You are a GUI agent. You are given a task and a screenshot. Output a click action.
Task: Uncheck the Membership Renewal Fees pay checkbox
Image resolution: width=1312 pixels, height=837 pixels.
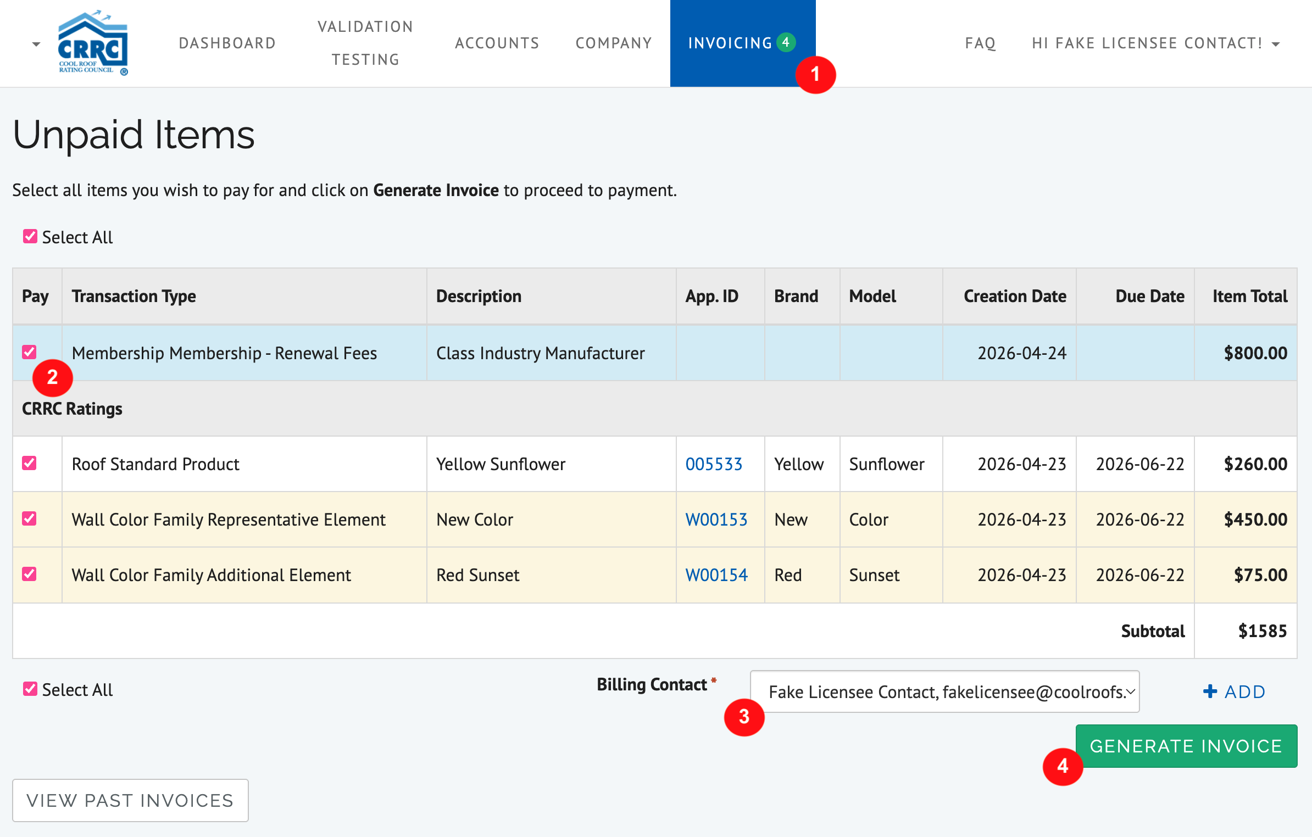coord(30,352)
